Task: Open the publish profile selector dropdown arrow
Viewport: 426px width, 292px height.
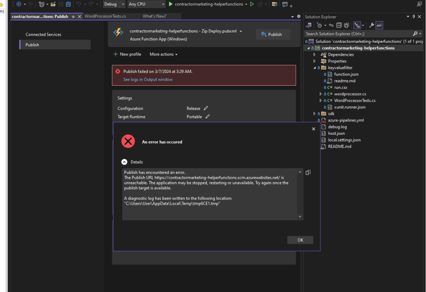Action: coord(241,31)
